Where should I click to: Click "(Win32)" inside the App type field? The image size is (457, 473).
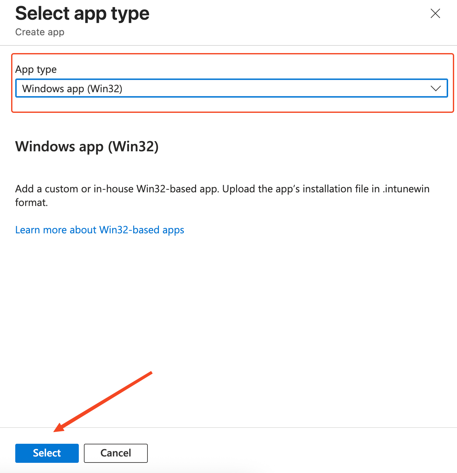pos(105,88)
